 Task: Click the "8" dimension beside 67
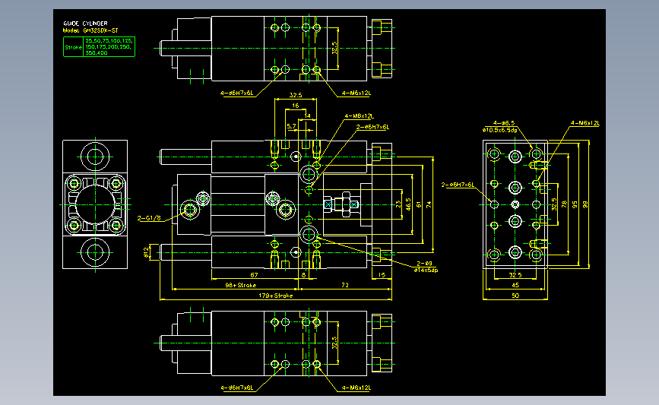(x=304, y=275)
